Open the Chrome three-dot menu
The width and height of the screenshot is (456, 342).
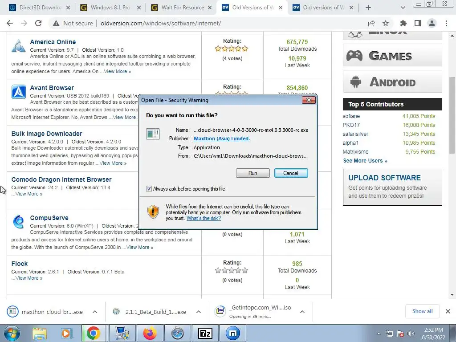click(x=446, y=23)
